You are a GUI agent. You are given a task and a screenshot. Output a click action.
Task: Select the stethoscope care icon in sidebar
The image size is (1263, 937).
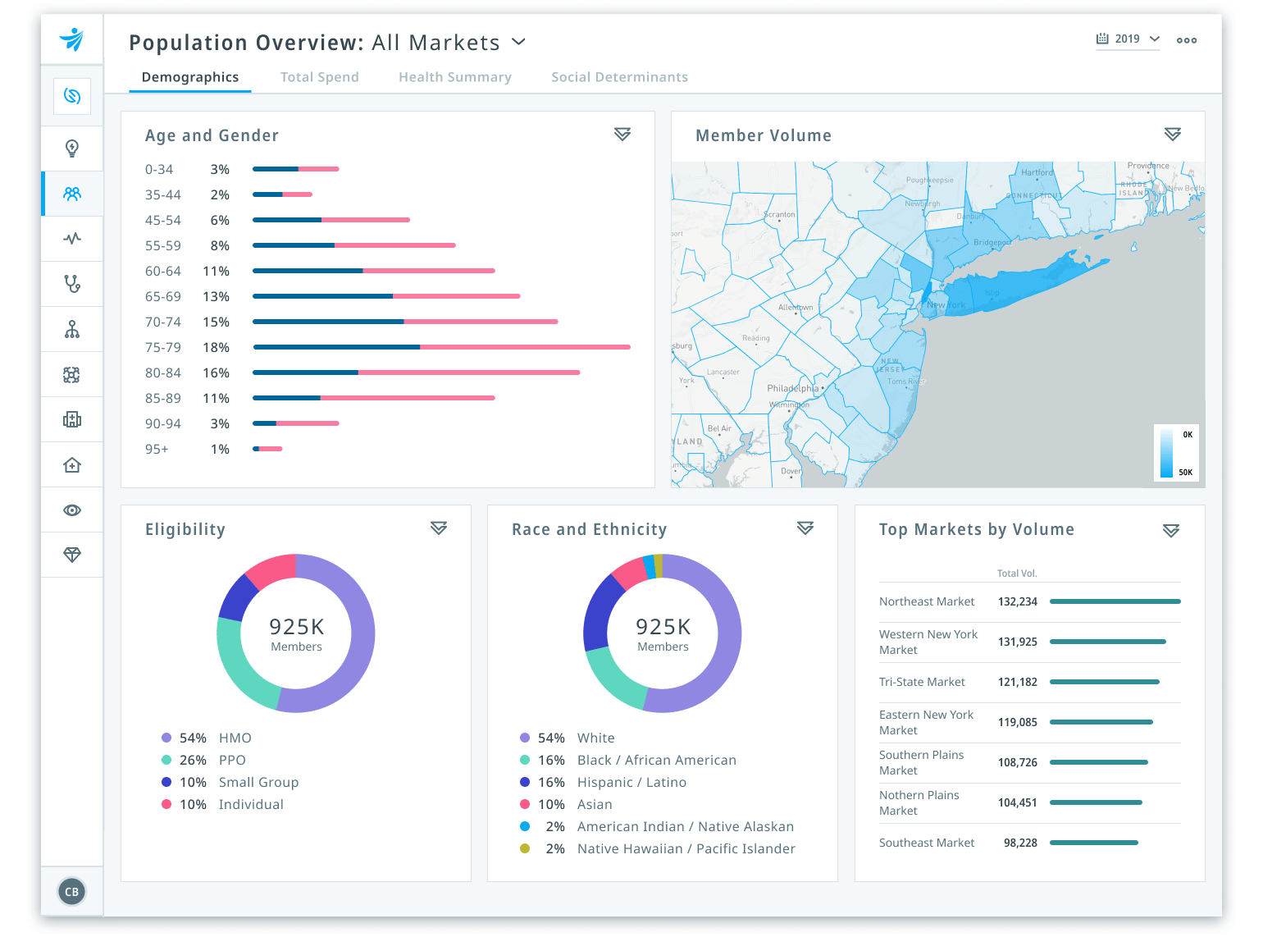coord(71,284)
